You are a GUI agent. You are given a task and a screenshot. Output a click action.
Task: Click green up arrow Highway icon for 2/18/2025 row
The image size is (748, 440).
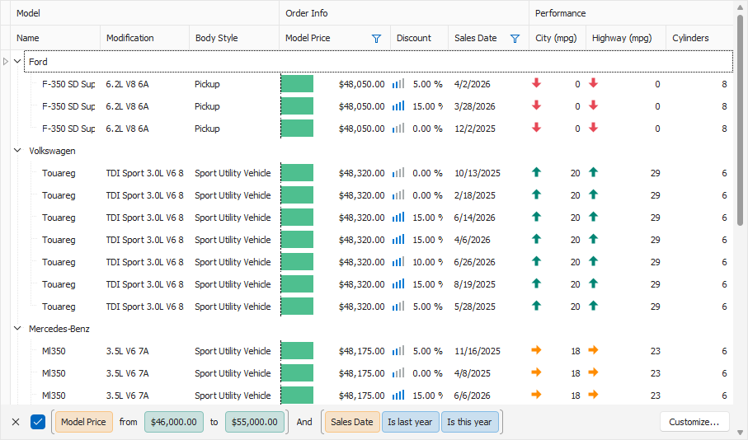click(x=593, y=194)
